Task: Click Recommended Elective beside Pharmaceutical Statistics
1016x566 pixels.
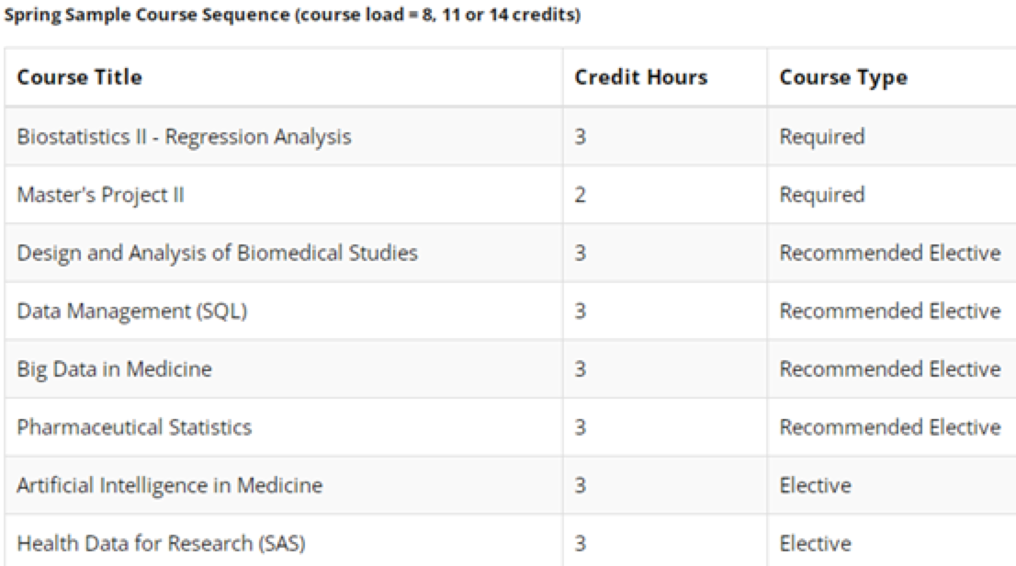Action: pyautogui.click(x=889, y=427)
